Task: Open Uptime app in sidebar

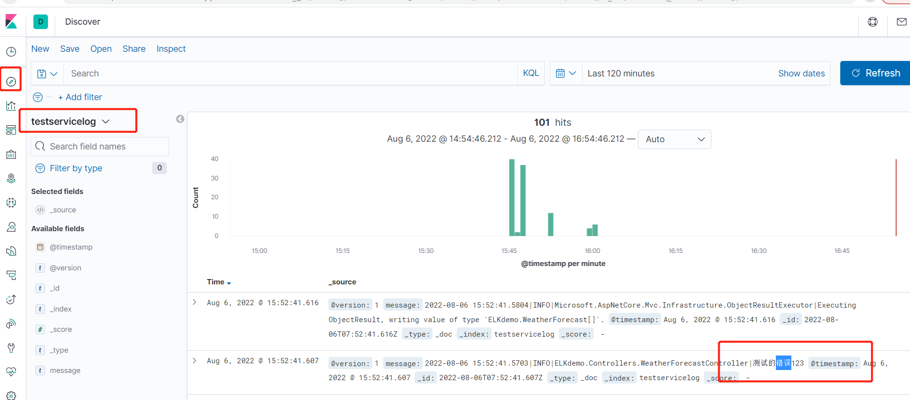Action: [x=11, y=299]
